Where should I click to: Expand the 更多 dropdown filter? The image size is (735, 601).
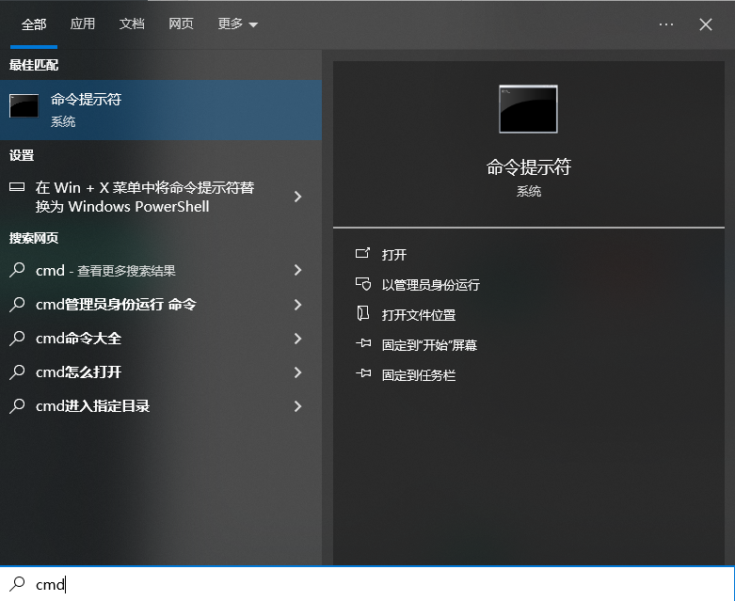[237, 24]
